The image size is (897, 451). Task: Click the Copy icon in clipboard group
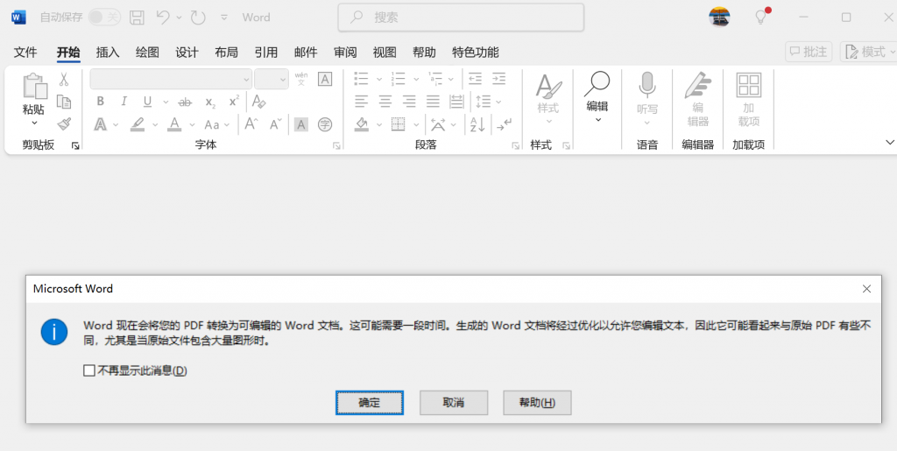coord(63,102)
